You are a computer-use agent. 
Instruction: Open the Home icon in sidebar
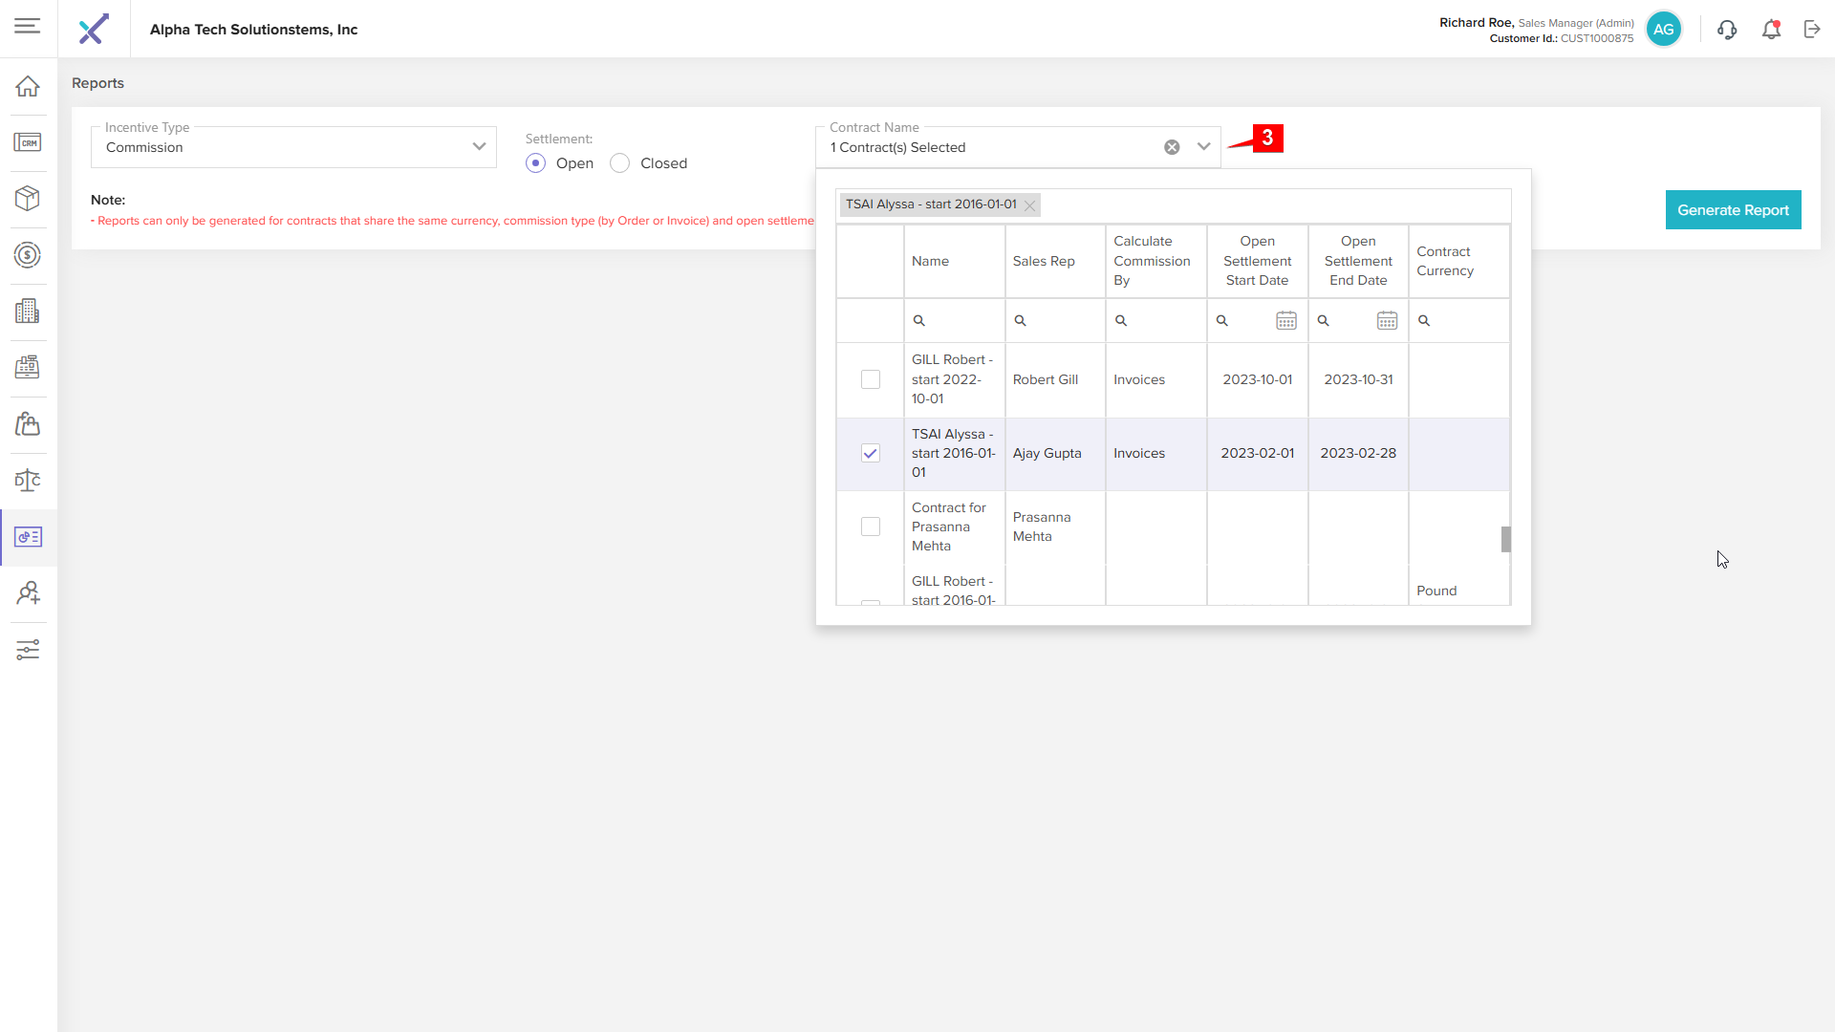[28, 86]
